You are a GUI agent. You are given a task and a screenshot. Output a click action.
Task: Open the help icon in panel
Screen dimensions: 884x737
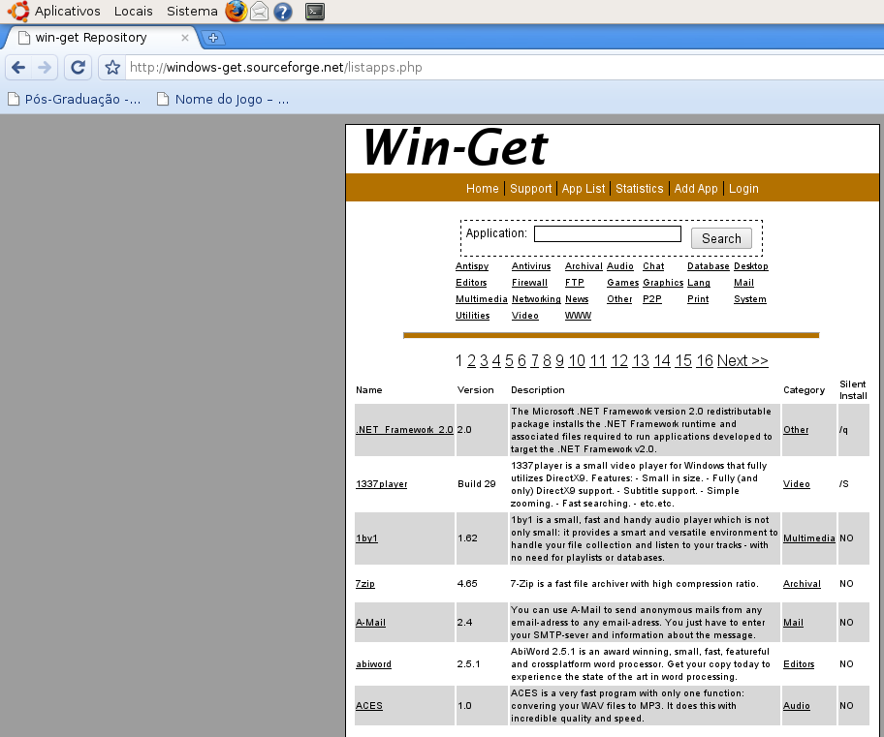(x=283, y=12)
